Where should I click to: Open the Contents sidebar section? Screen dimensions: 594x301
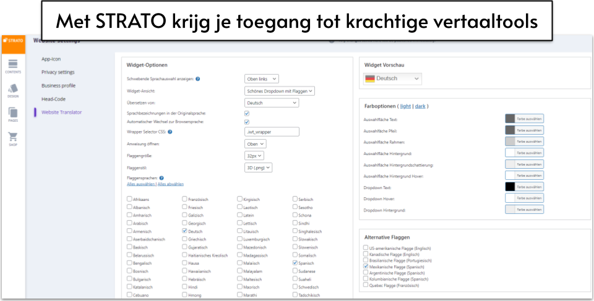point(13,66)
